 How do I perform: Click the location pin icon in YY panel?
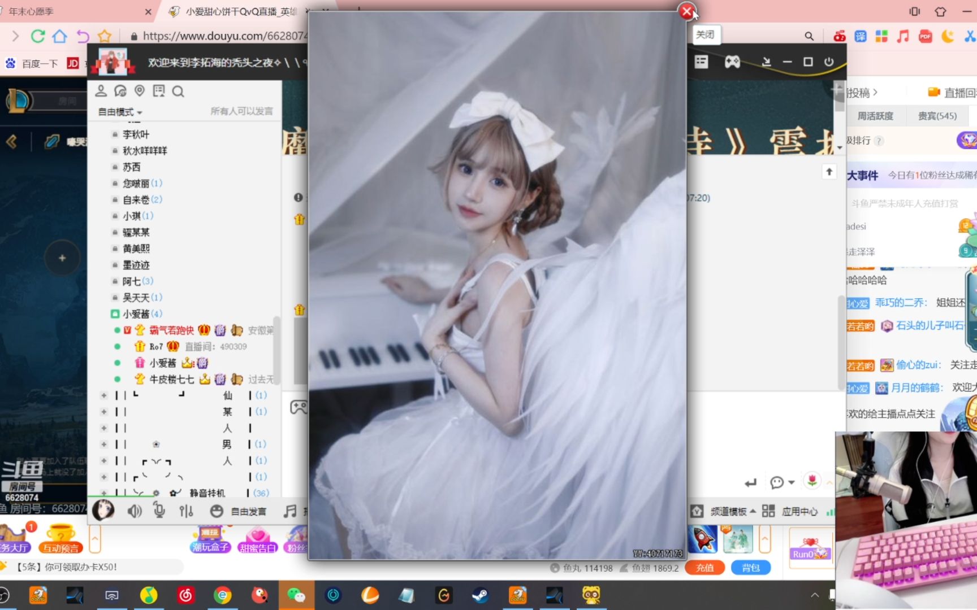140,90
